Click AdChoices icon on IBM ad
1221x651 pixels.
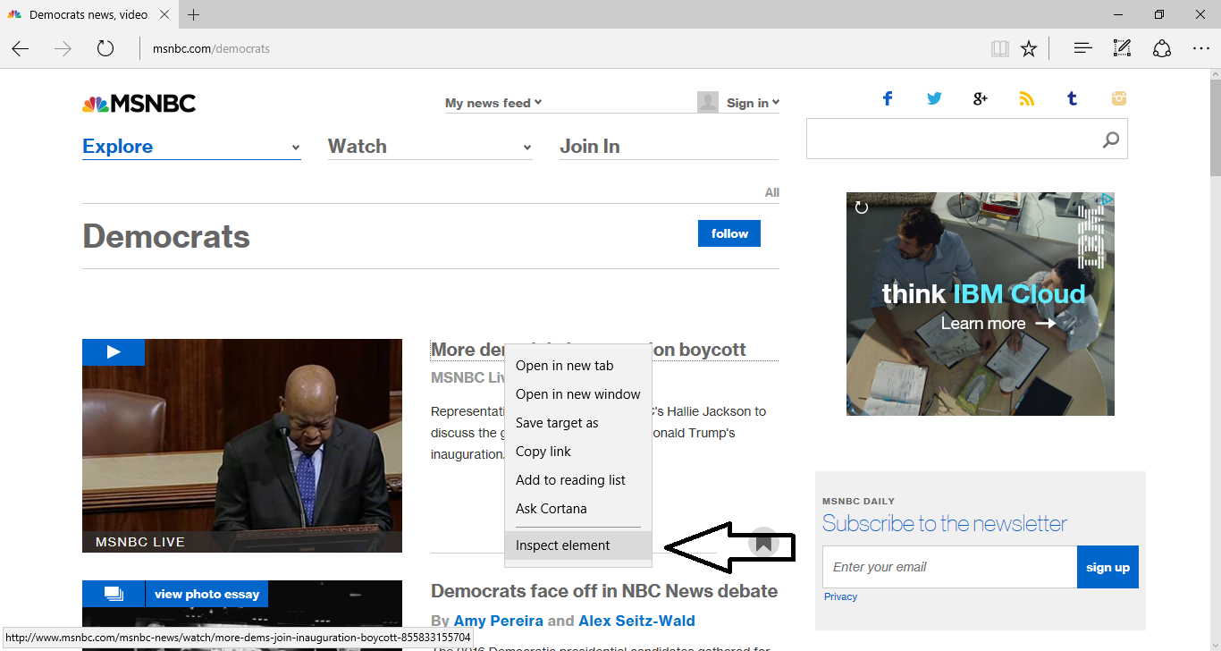click(x=1107, y=199)
